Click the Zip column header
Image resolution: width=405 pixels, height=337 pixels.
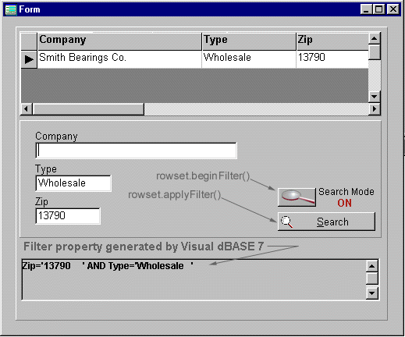332,41
